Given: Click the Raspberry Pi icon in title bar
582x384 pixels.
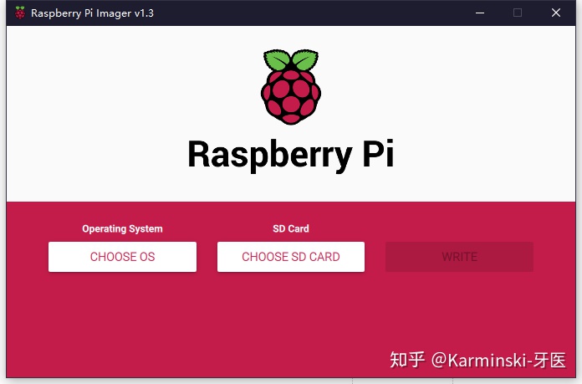Looking at the screenshot, I should tap(20, 13).
